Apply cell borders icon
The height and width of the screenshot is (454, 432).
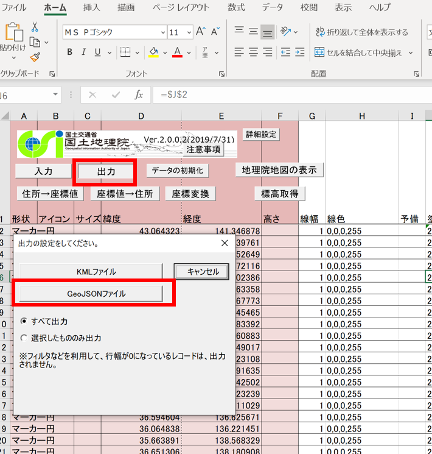125,52
